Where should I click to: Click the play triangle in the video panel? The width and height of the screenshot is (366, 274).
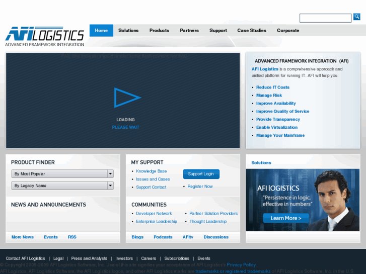point(127,98)
